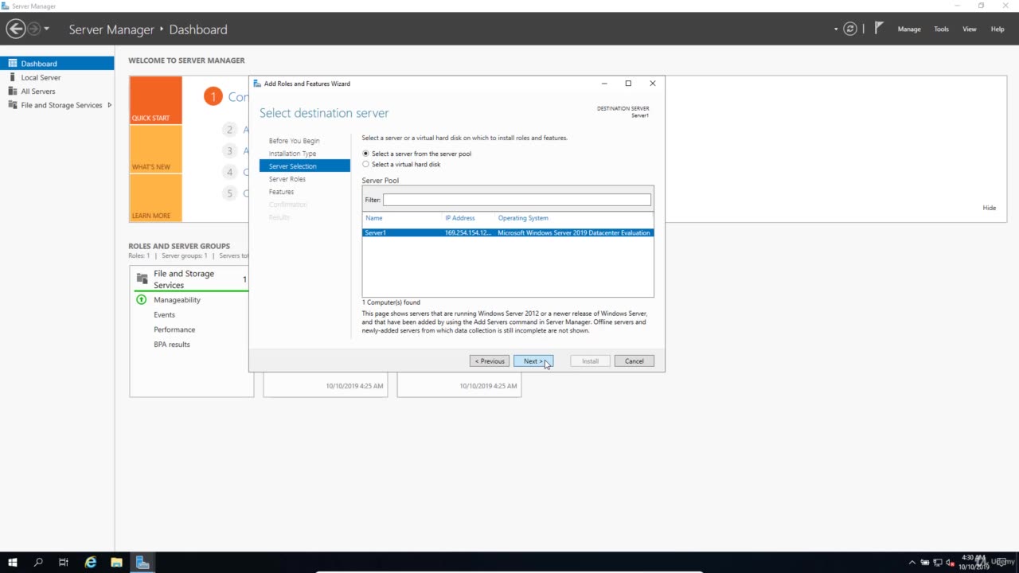Click the QUICK START tile
1019x573 pixels.
(x=156, y=99)
